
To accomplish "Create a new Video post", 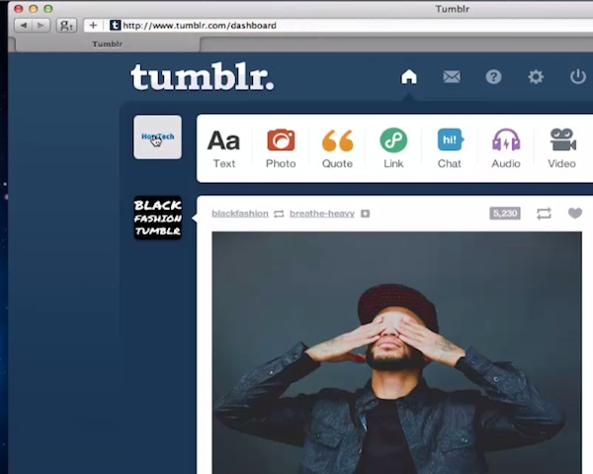I will click(x=562, y=148).
